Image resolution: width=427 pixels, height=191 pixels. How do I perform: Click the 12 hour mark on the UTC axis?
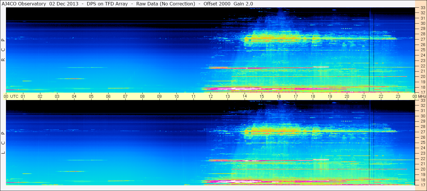211,96
